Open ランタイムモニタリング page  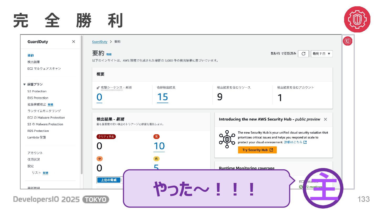click(44, 111)
